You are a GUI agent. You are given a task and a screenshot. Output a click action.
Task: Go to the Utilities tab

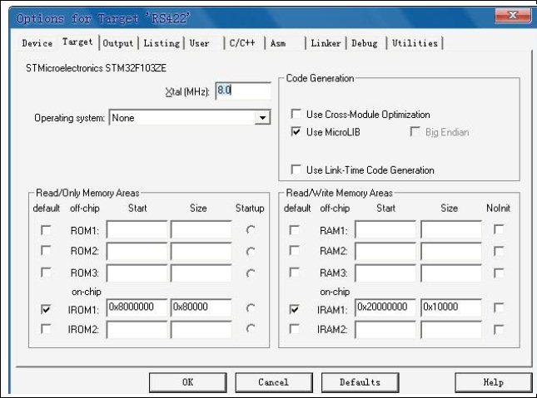(x=415, y=43)
